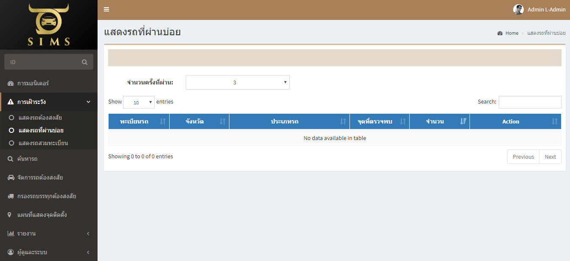Select the แสดงรถที่ผ่านบ่อย circle marker
The image size is (570, 261).
(x=11, y=130)
